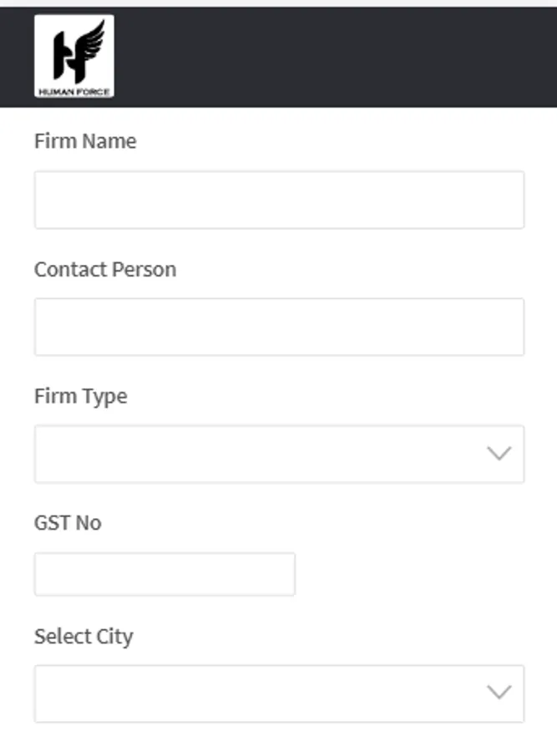Click the Human Force logo

click(x=74, y=56)
